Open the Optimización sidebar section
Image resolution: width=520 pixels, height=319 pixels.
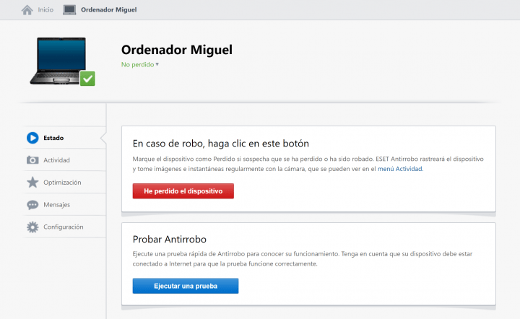65,182
